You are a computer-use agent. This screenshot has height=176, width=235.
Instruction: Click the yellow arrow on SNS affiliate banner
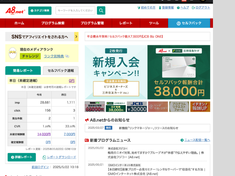click(x=76, y=37)
